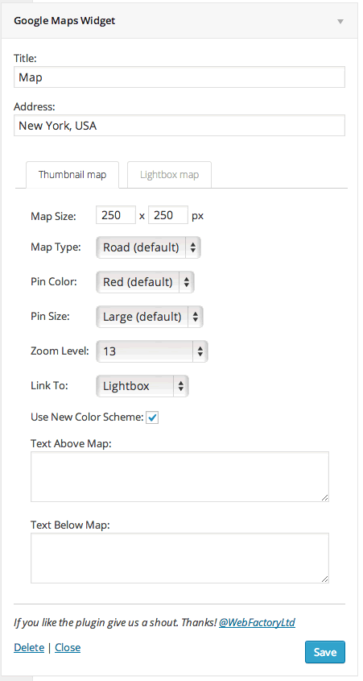This screenshot has height=681, width=363.
Task: Click the Close link
Action: coord(68,648)
